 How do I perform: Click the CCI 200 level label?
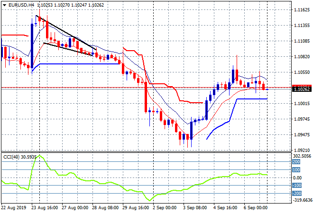(x=296, y=161)
